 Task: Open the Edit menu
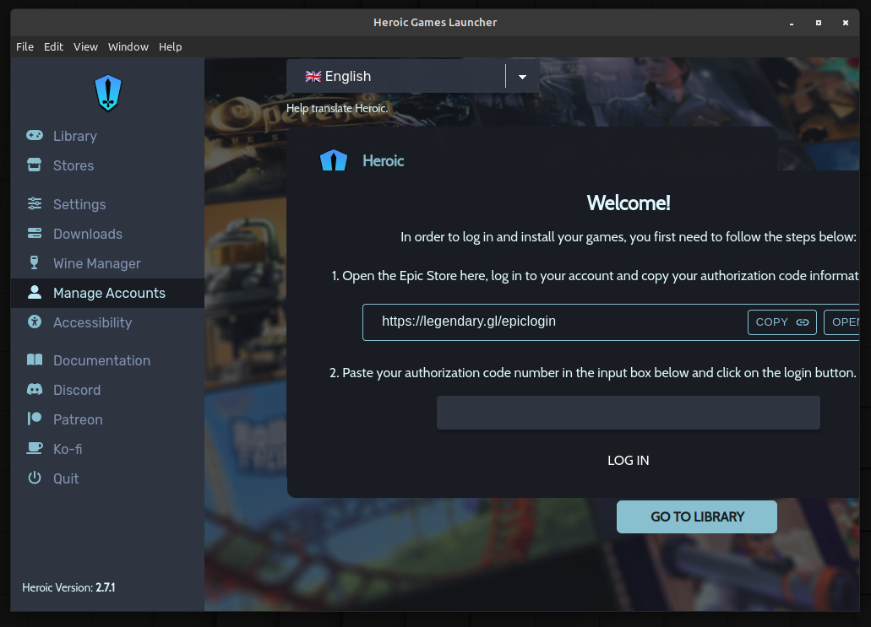[53, 46]
